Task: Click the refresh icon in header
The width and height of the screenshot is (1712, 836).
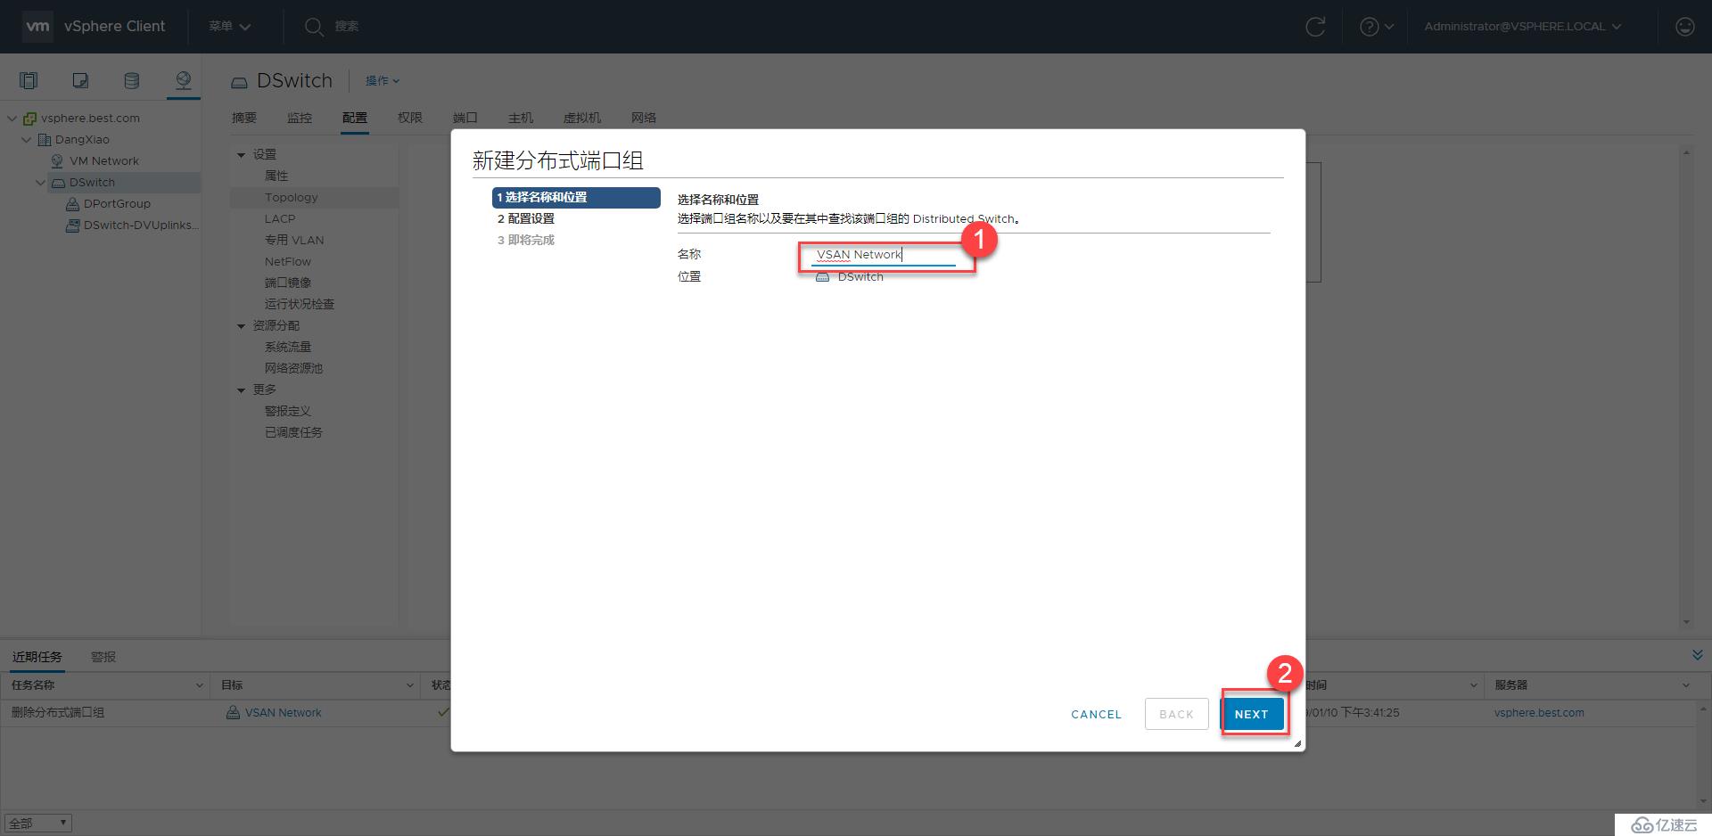Action: (x=1315, y=27)
